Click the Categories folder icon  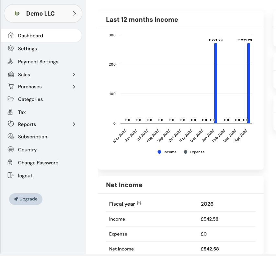click(11, 99)
